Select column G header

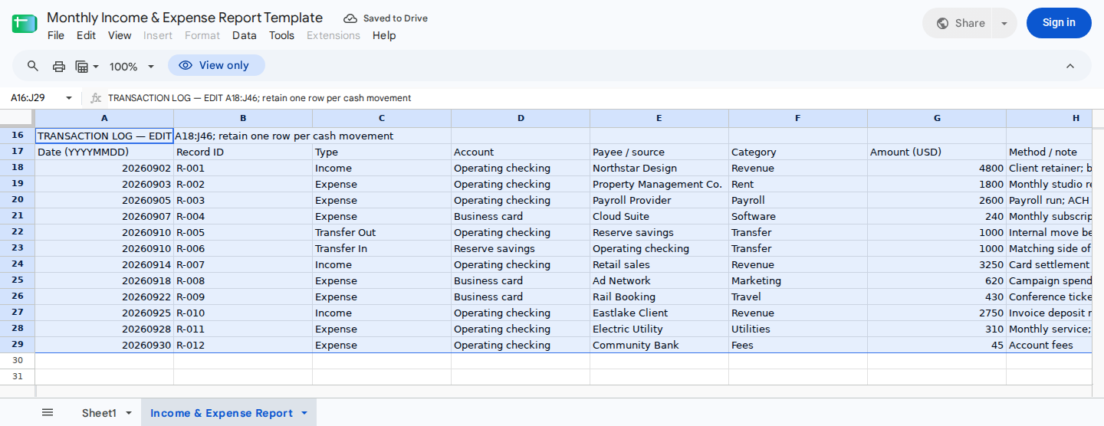(937, 118)
